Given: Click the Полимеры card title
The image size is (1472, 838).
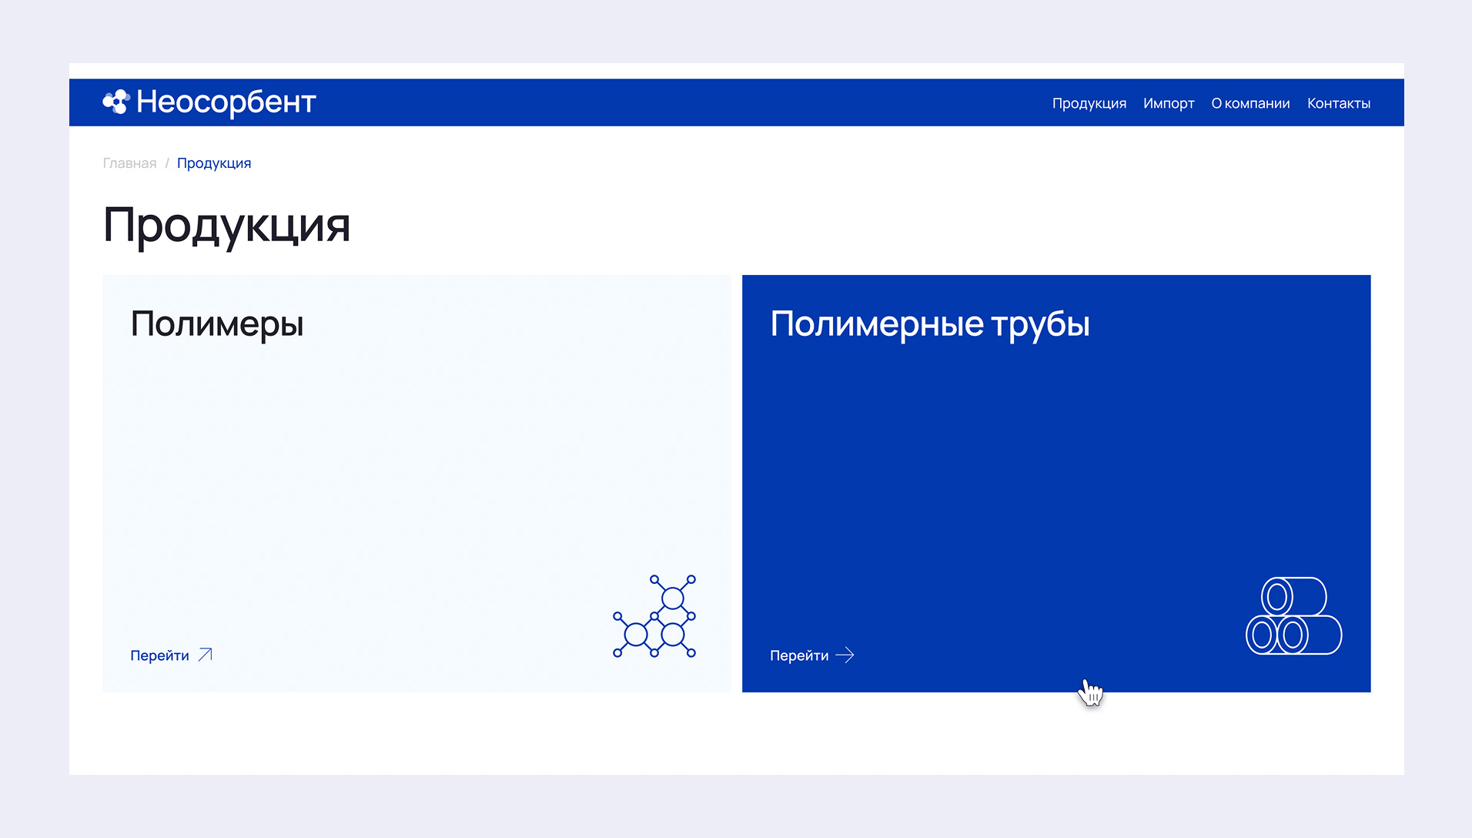Looking at the screenshot, I should pos(217,323).
